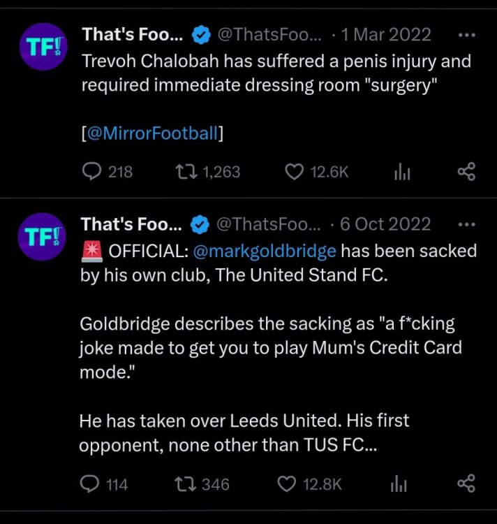Retweet the tweet with 346 retweets
497x524 pixels.
(185, 484)
